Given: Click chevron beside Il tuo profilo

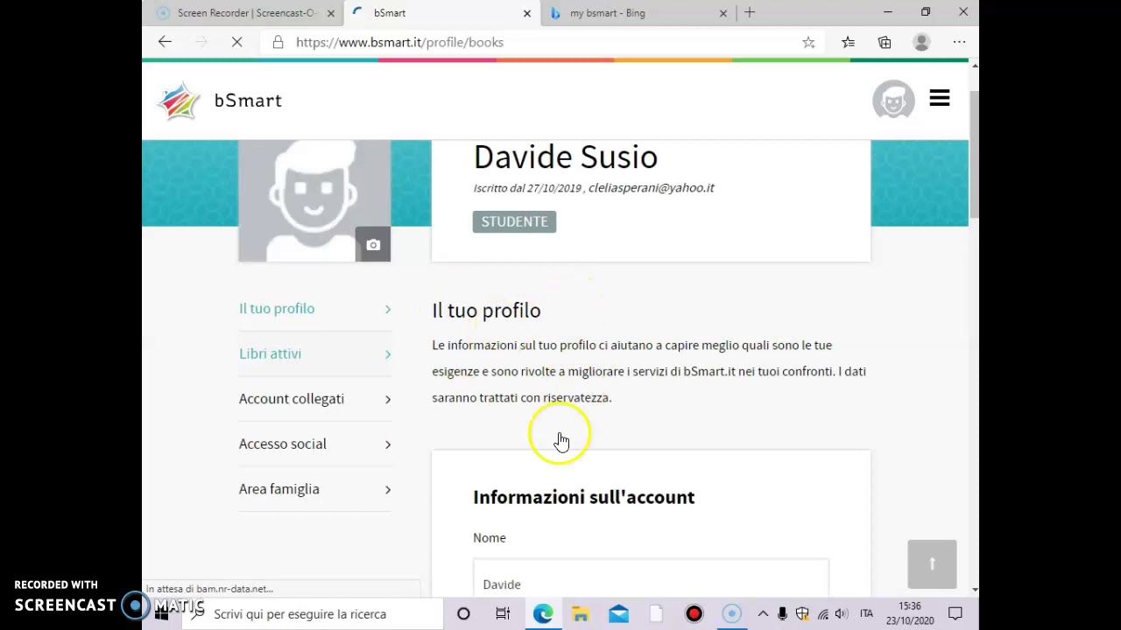Looking at the screenshot, I should [388, 309].
